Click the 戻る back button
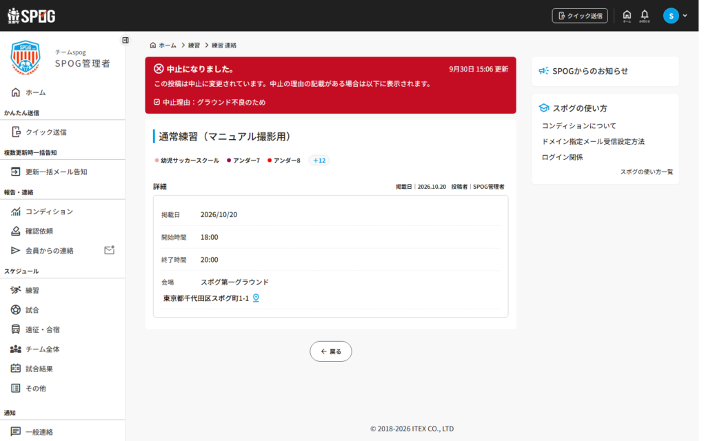 click(x=330, y=351)
